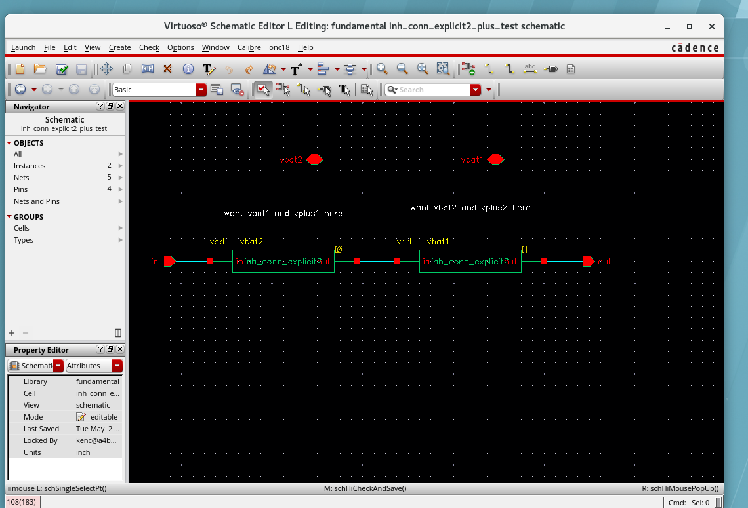Toggle the select-instances filter icon
The width and height of the screenshot is (748, 508).
[283, 90]
